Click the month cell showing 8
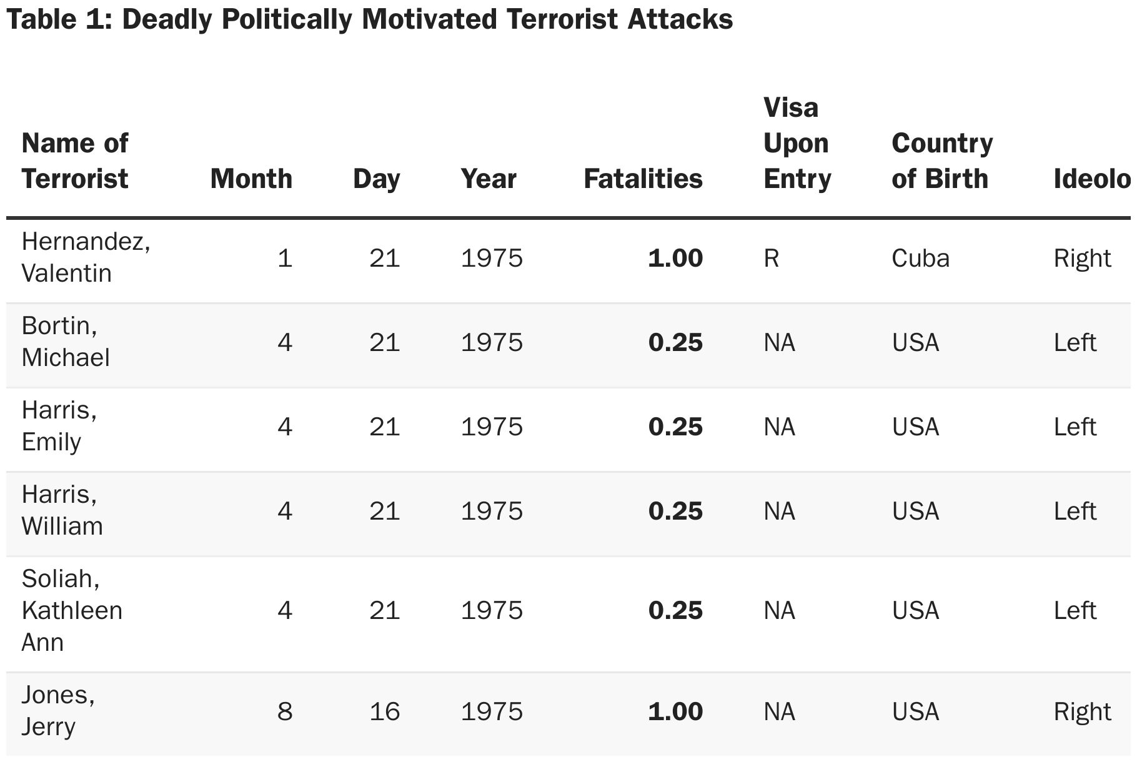The width and height of the screenshot is (1137, 762). click(x=285, y=711)
